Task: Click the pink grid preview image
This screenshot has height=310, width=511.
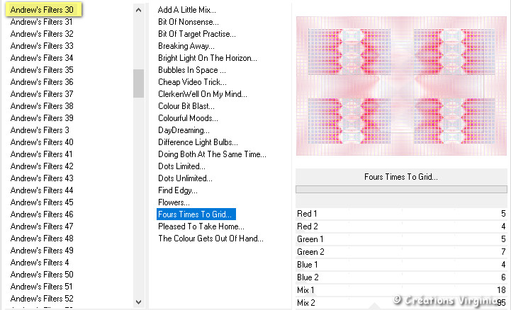Action: [401, 86]
